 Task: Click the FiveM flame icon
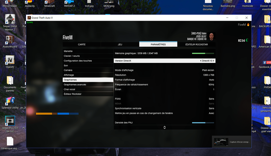[247, 24]
